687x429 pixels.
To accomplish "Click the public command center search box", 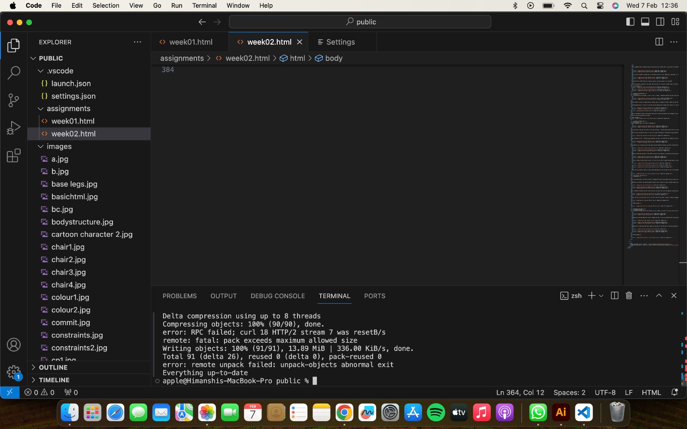I will [360, 22].
